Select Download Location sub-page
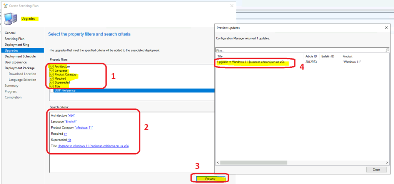The width and height of the screenshot is (394, 184). 22,74
